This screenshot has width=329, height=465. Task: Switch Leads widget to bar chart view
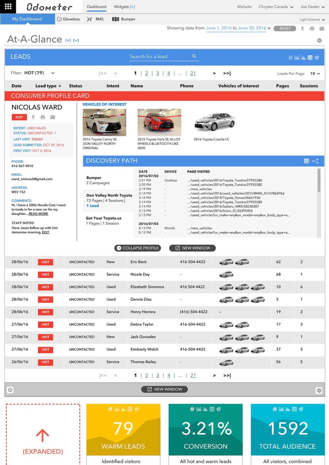pos(303,58)
